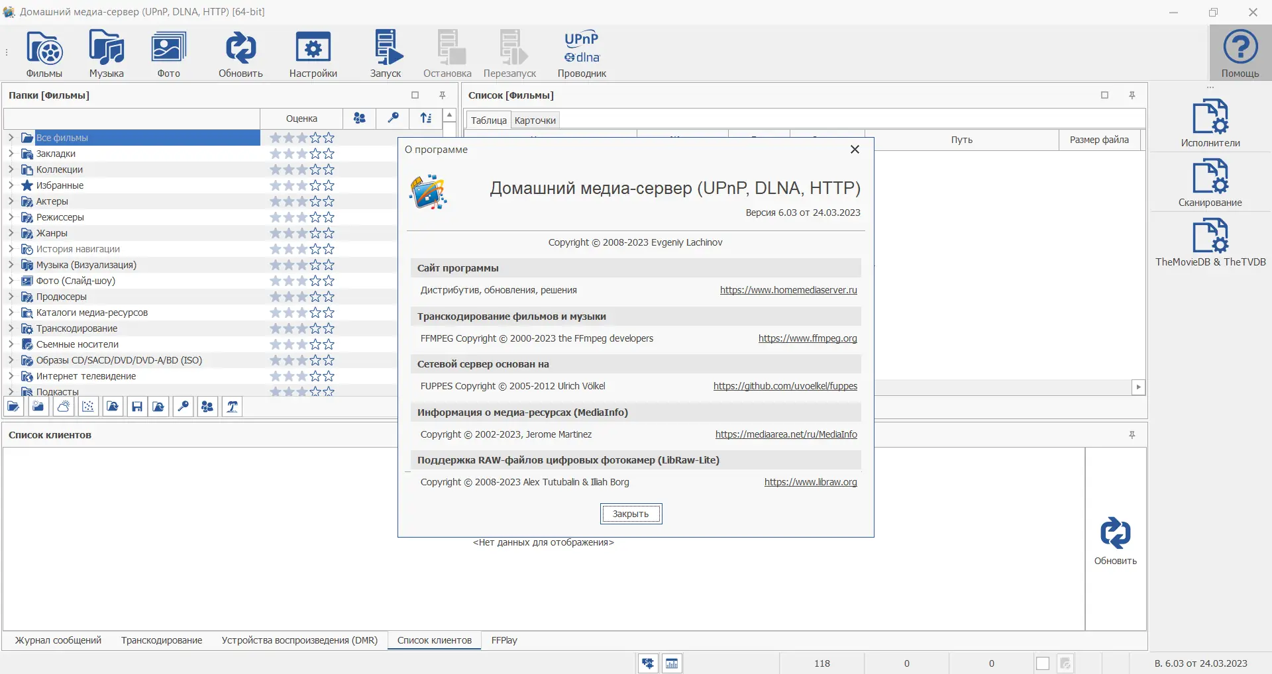The height and width of the screenshot is (674, 1272).
Task: Expand the Актеры tree node
Action: coord(11,201)
